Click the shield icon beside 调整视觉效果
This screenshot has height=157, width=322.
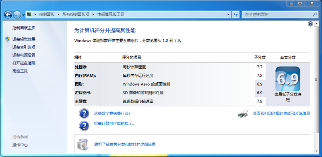(8, 39)
